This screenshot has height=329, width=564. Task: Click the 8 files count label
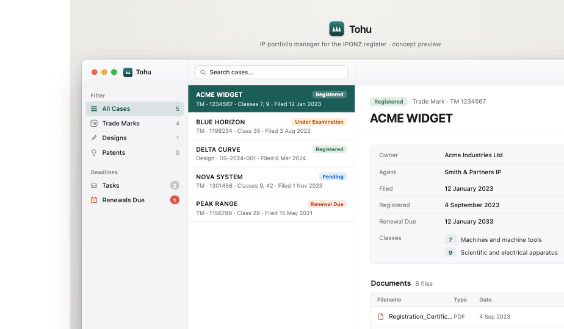pyautogui.click(x=424, y=284)
